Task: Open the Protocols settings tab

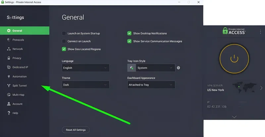Action: (25, 40)
